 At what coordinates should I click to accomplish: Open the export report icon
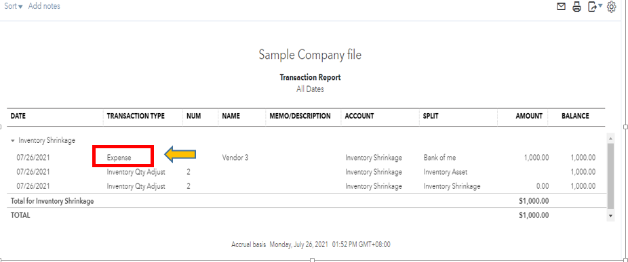595,7
